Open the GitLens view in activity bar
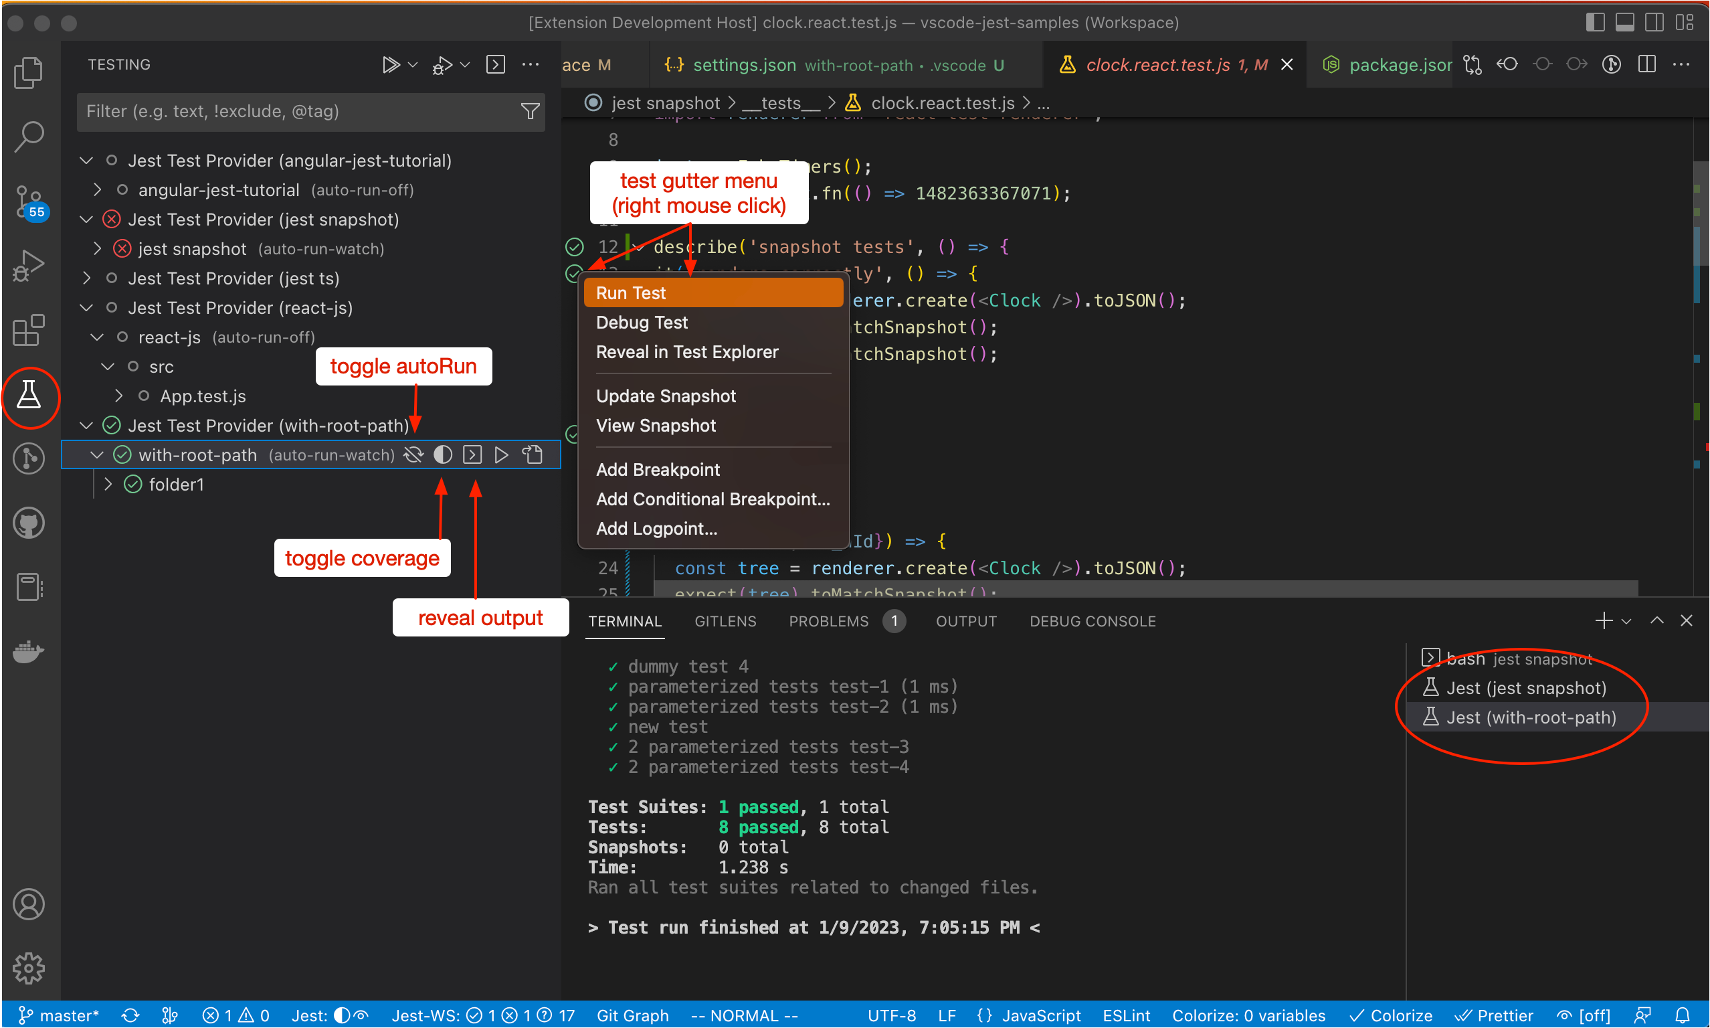 (x=29, y=458)
